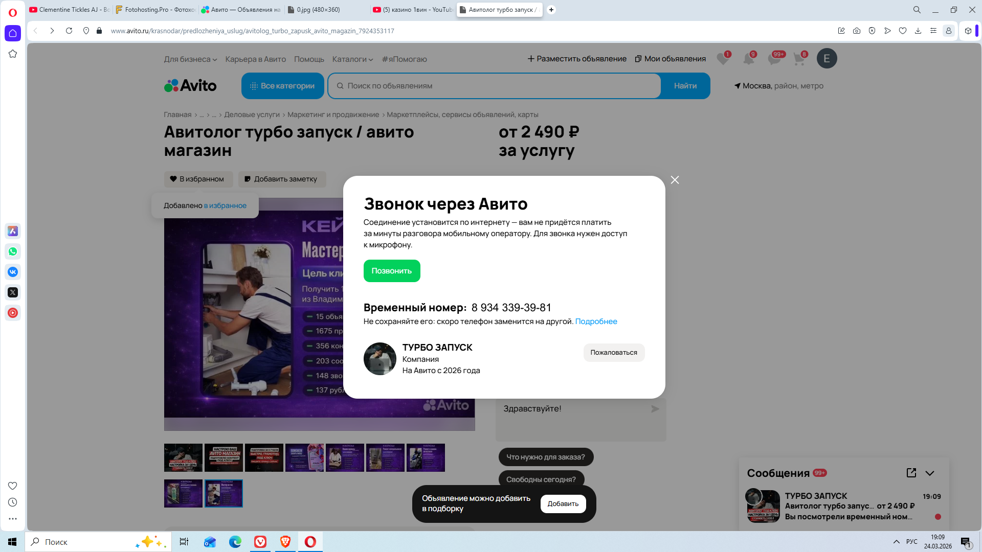Click the Подробнее link
This screenshot has width=982, height=552.
pos(596,321)
